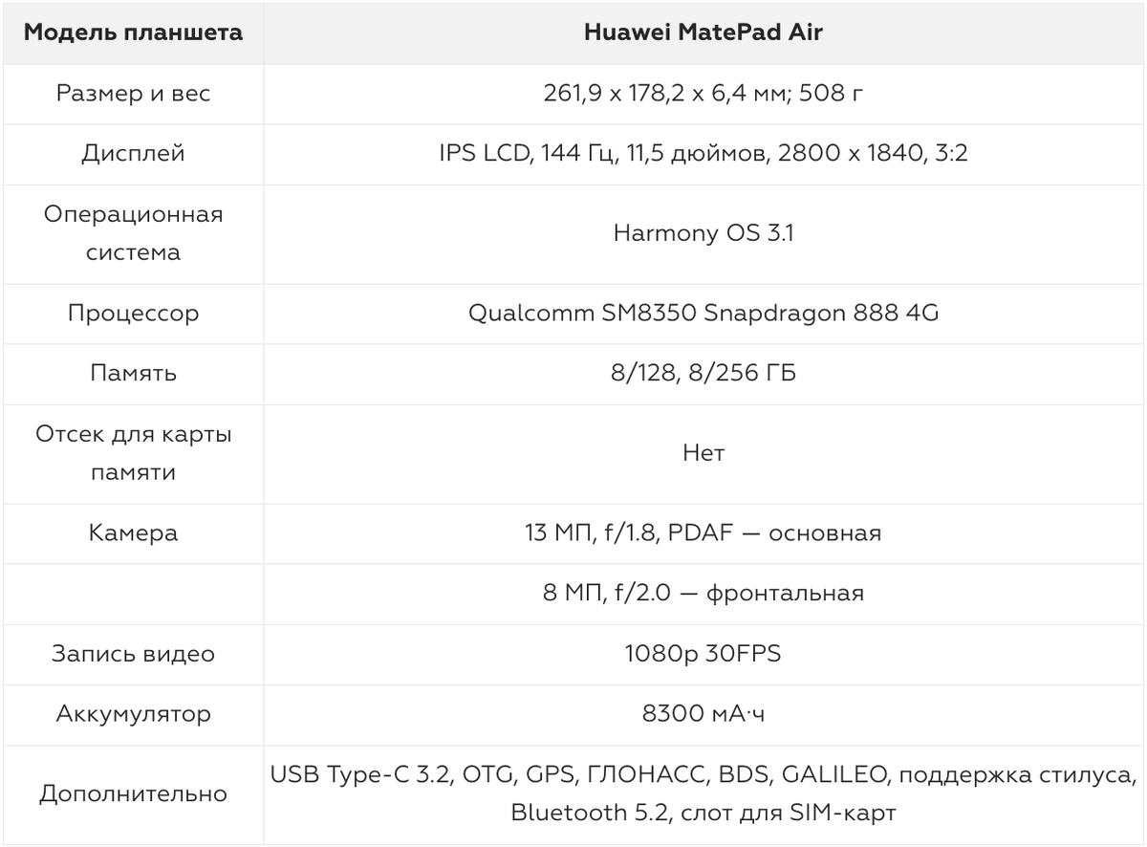Select the 'Huawei MatePad Air' column header

(x=703, y=33)
